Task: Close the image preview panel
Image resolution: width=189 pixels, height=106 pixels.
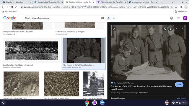Action: (x=114, y=29)
